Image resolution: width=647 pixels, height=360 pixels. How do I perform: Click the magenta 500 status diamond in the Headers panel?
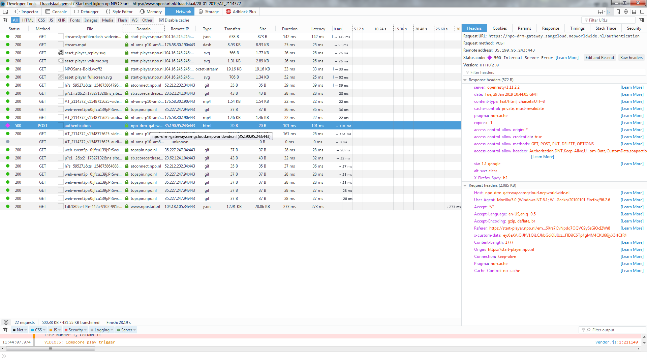point(490,58)
